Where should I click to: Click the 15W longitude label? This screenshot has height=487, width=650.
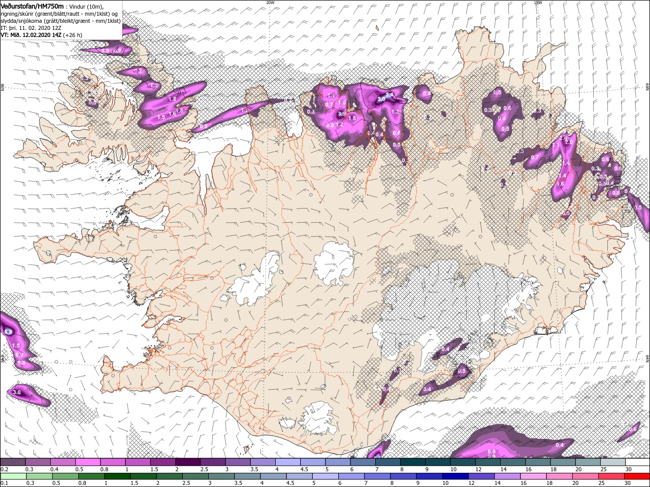[x=538, y=3]
